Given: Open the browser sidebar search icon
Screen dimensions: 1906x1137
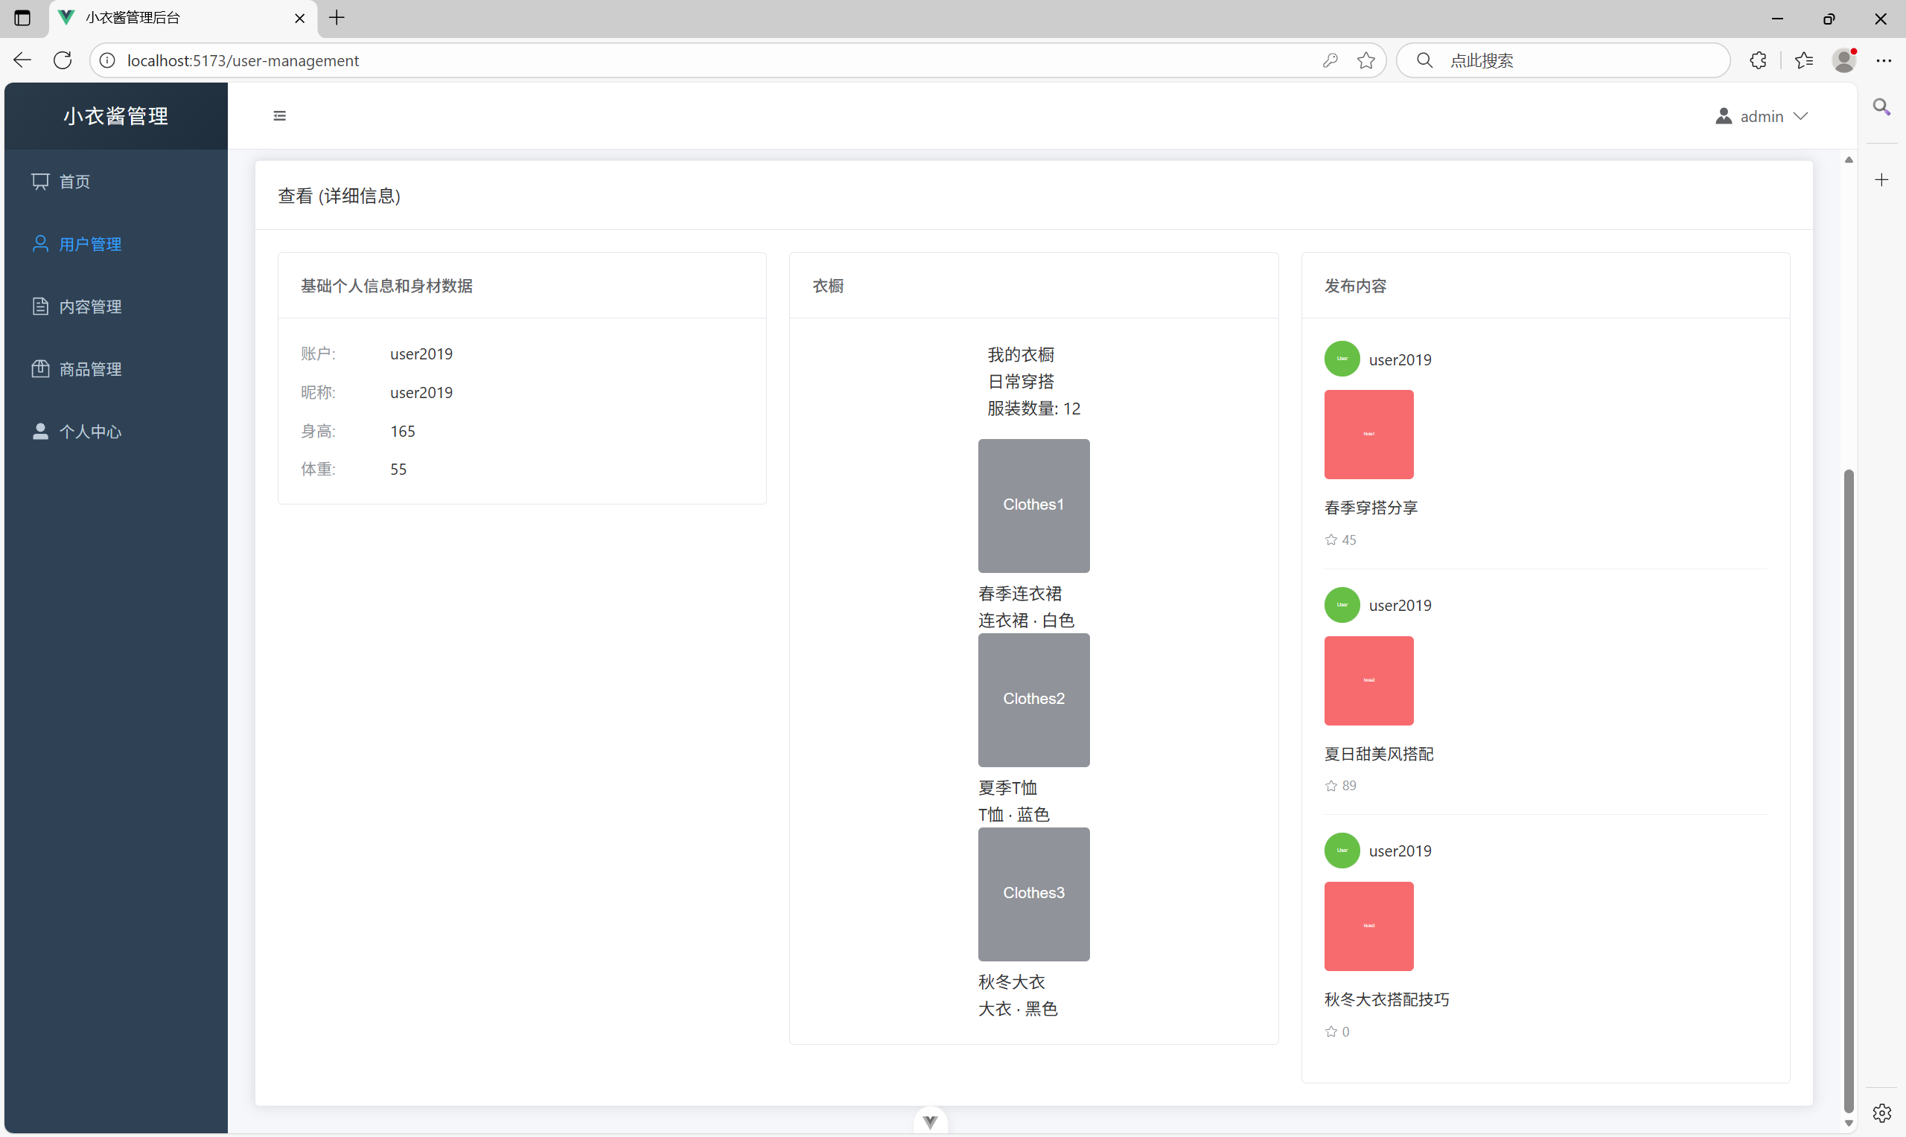Looking at the screenshot, I should click(x=1881, y=107).
